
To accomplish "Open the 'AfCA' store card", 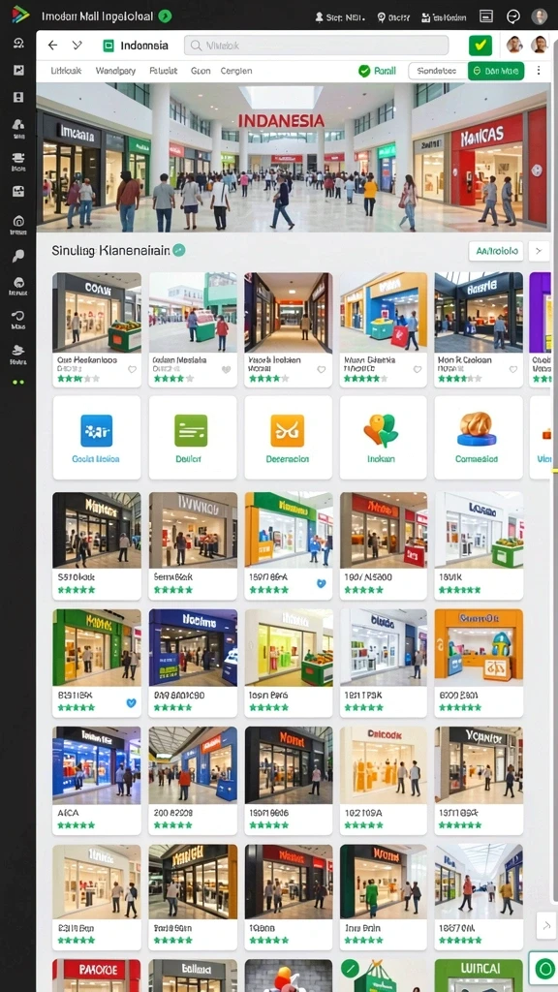I will 96,781.
